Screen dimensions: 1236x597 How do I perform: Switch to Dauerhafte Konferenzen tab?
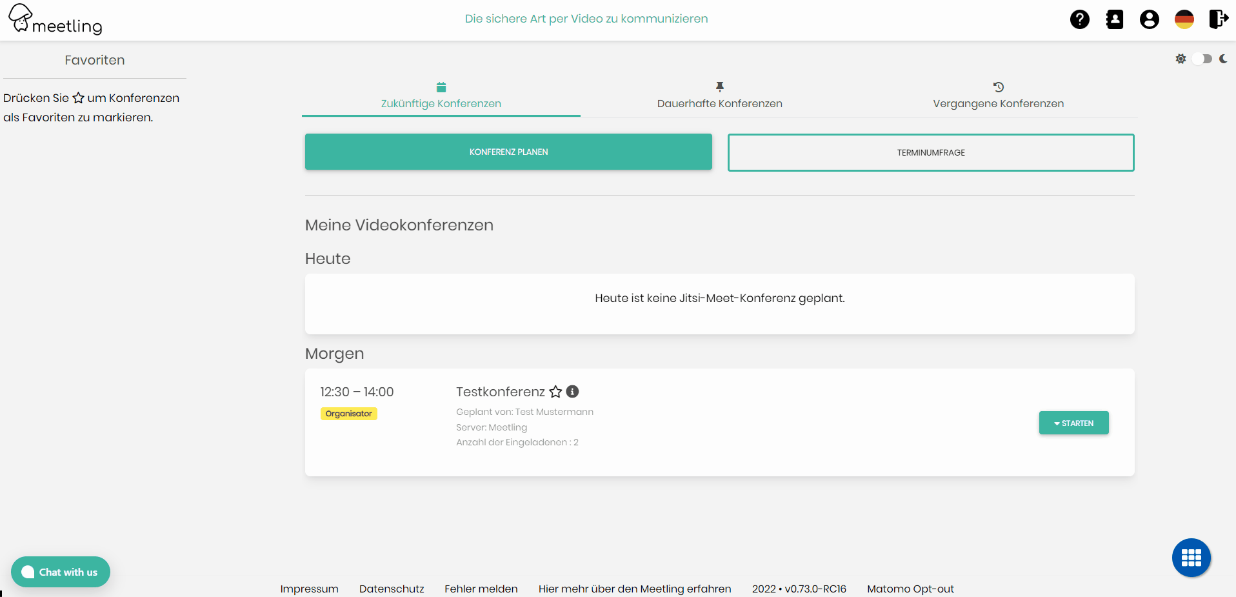point(720,96)
